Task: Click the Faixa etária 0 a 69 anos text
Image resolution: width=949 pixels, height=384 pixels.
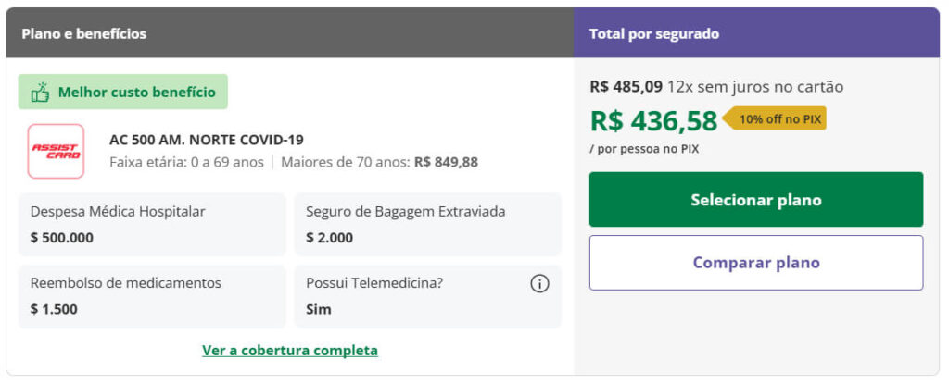Action: tap(186, 162)
